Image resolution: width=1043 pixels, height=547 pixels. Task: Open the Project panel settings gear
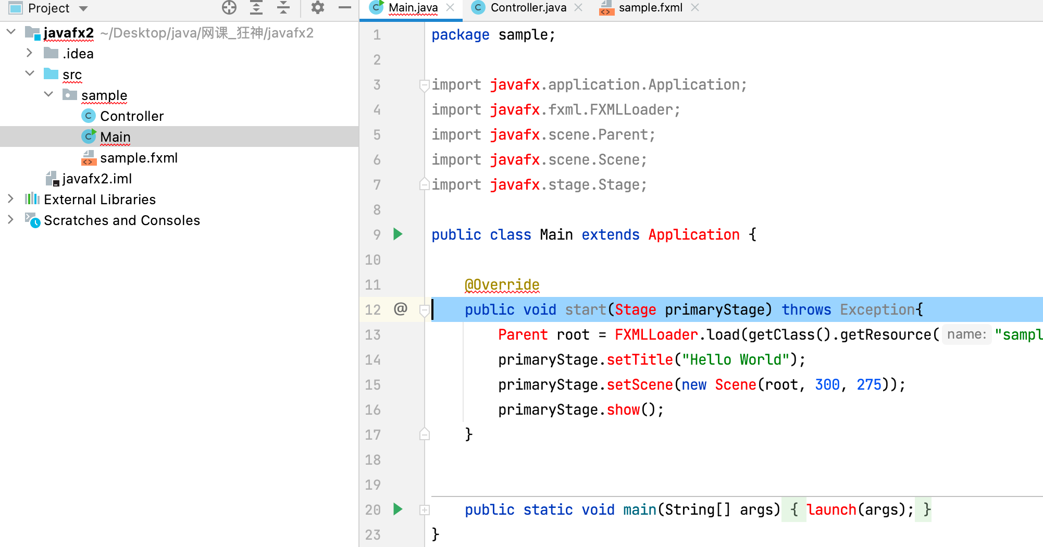point(318,7)
